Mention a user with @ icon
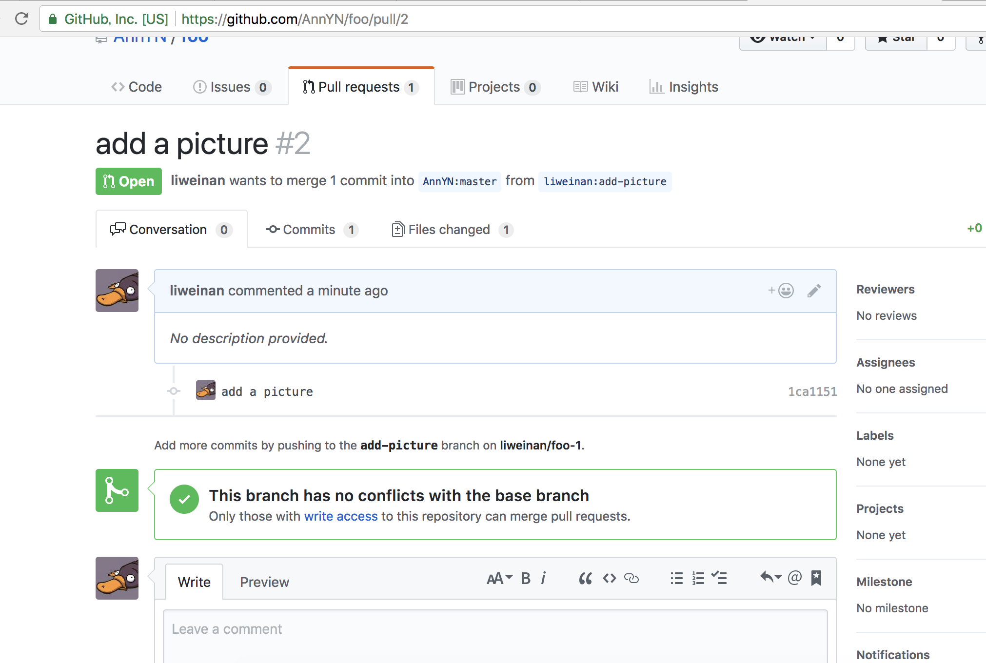 pyautogui.click(x=794, y=578)
